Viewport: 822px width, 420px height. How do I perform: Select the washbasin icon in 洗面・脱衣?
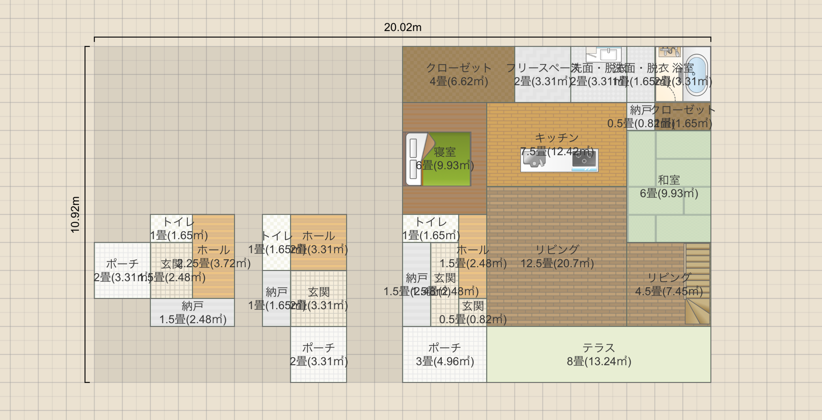(x=604, y=54)
